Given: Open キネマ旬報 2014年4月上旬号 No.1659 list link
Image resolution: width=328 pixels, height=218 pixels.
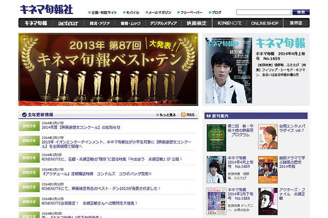Looking at the screenshot, I should coord(240,162).
